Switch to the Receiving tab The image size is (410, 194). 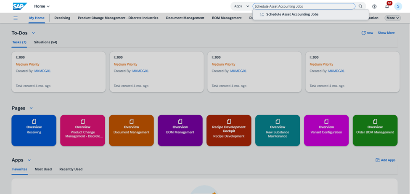(62, 18)
